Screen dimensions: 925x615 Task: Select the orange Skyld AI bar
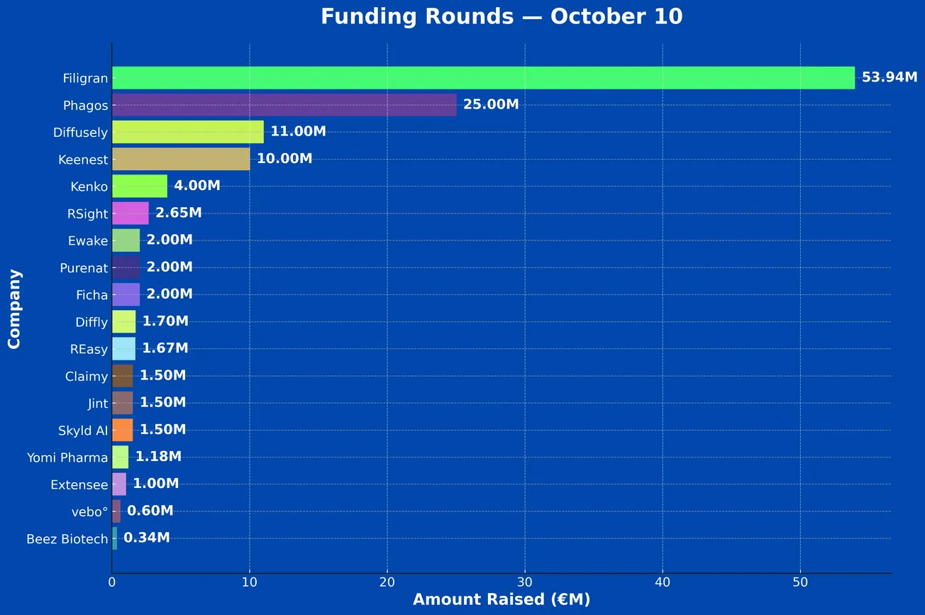123,430
